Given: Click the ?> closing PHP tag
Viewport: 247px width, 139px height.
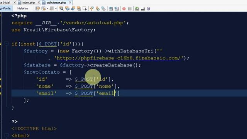Looking at the screenshot, I should tap(15, 122).
